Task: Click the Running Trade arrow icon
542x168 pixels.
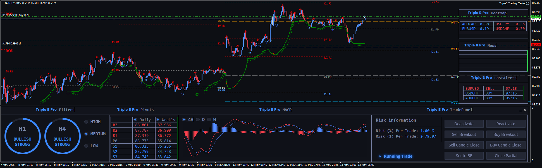Action: pos(380,156)
